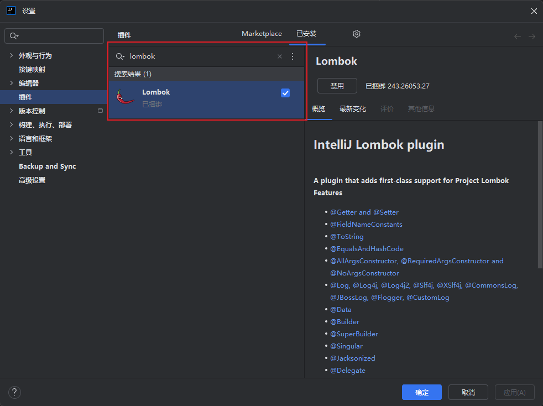Open the @JBossLog, @Flogger, @CustomLog link
The width and height of the screenshot is (543, 406).
point(390,298)
